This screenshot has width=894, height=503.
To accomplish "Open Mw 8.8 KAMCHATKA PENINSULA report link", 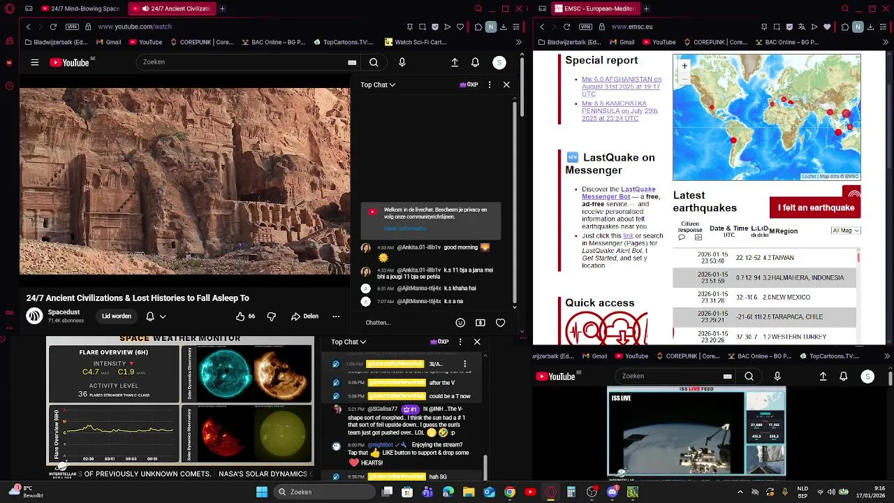I will [x=620, y=111].
